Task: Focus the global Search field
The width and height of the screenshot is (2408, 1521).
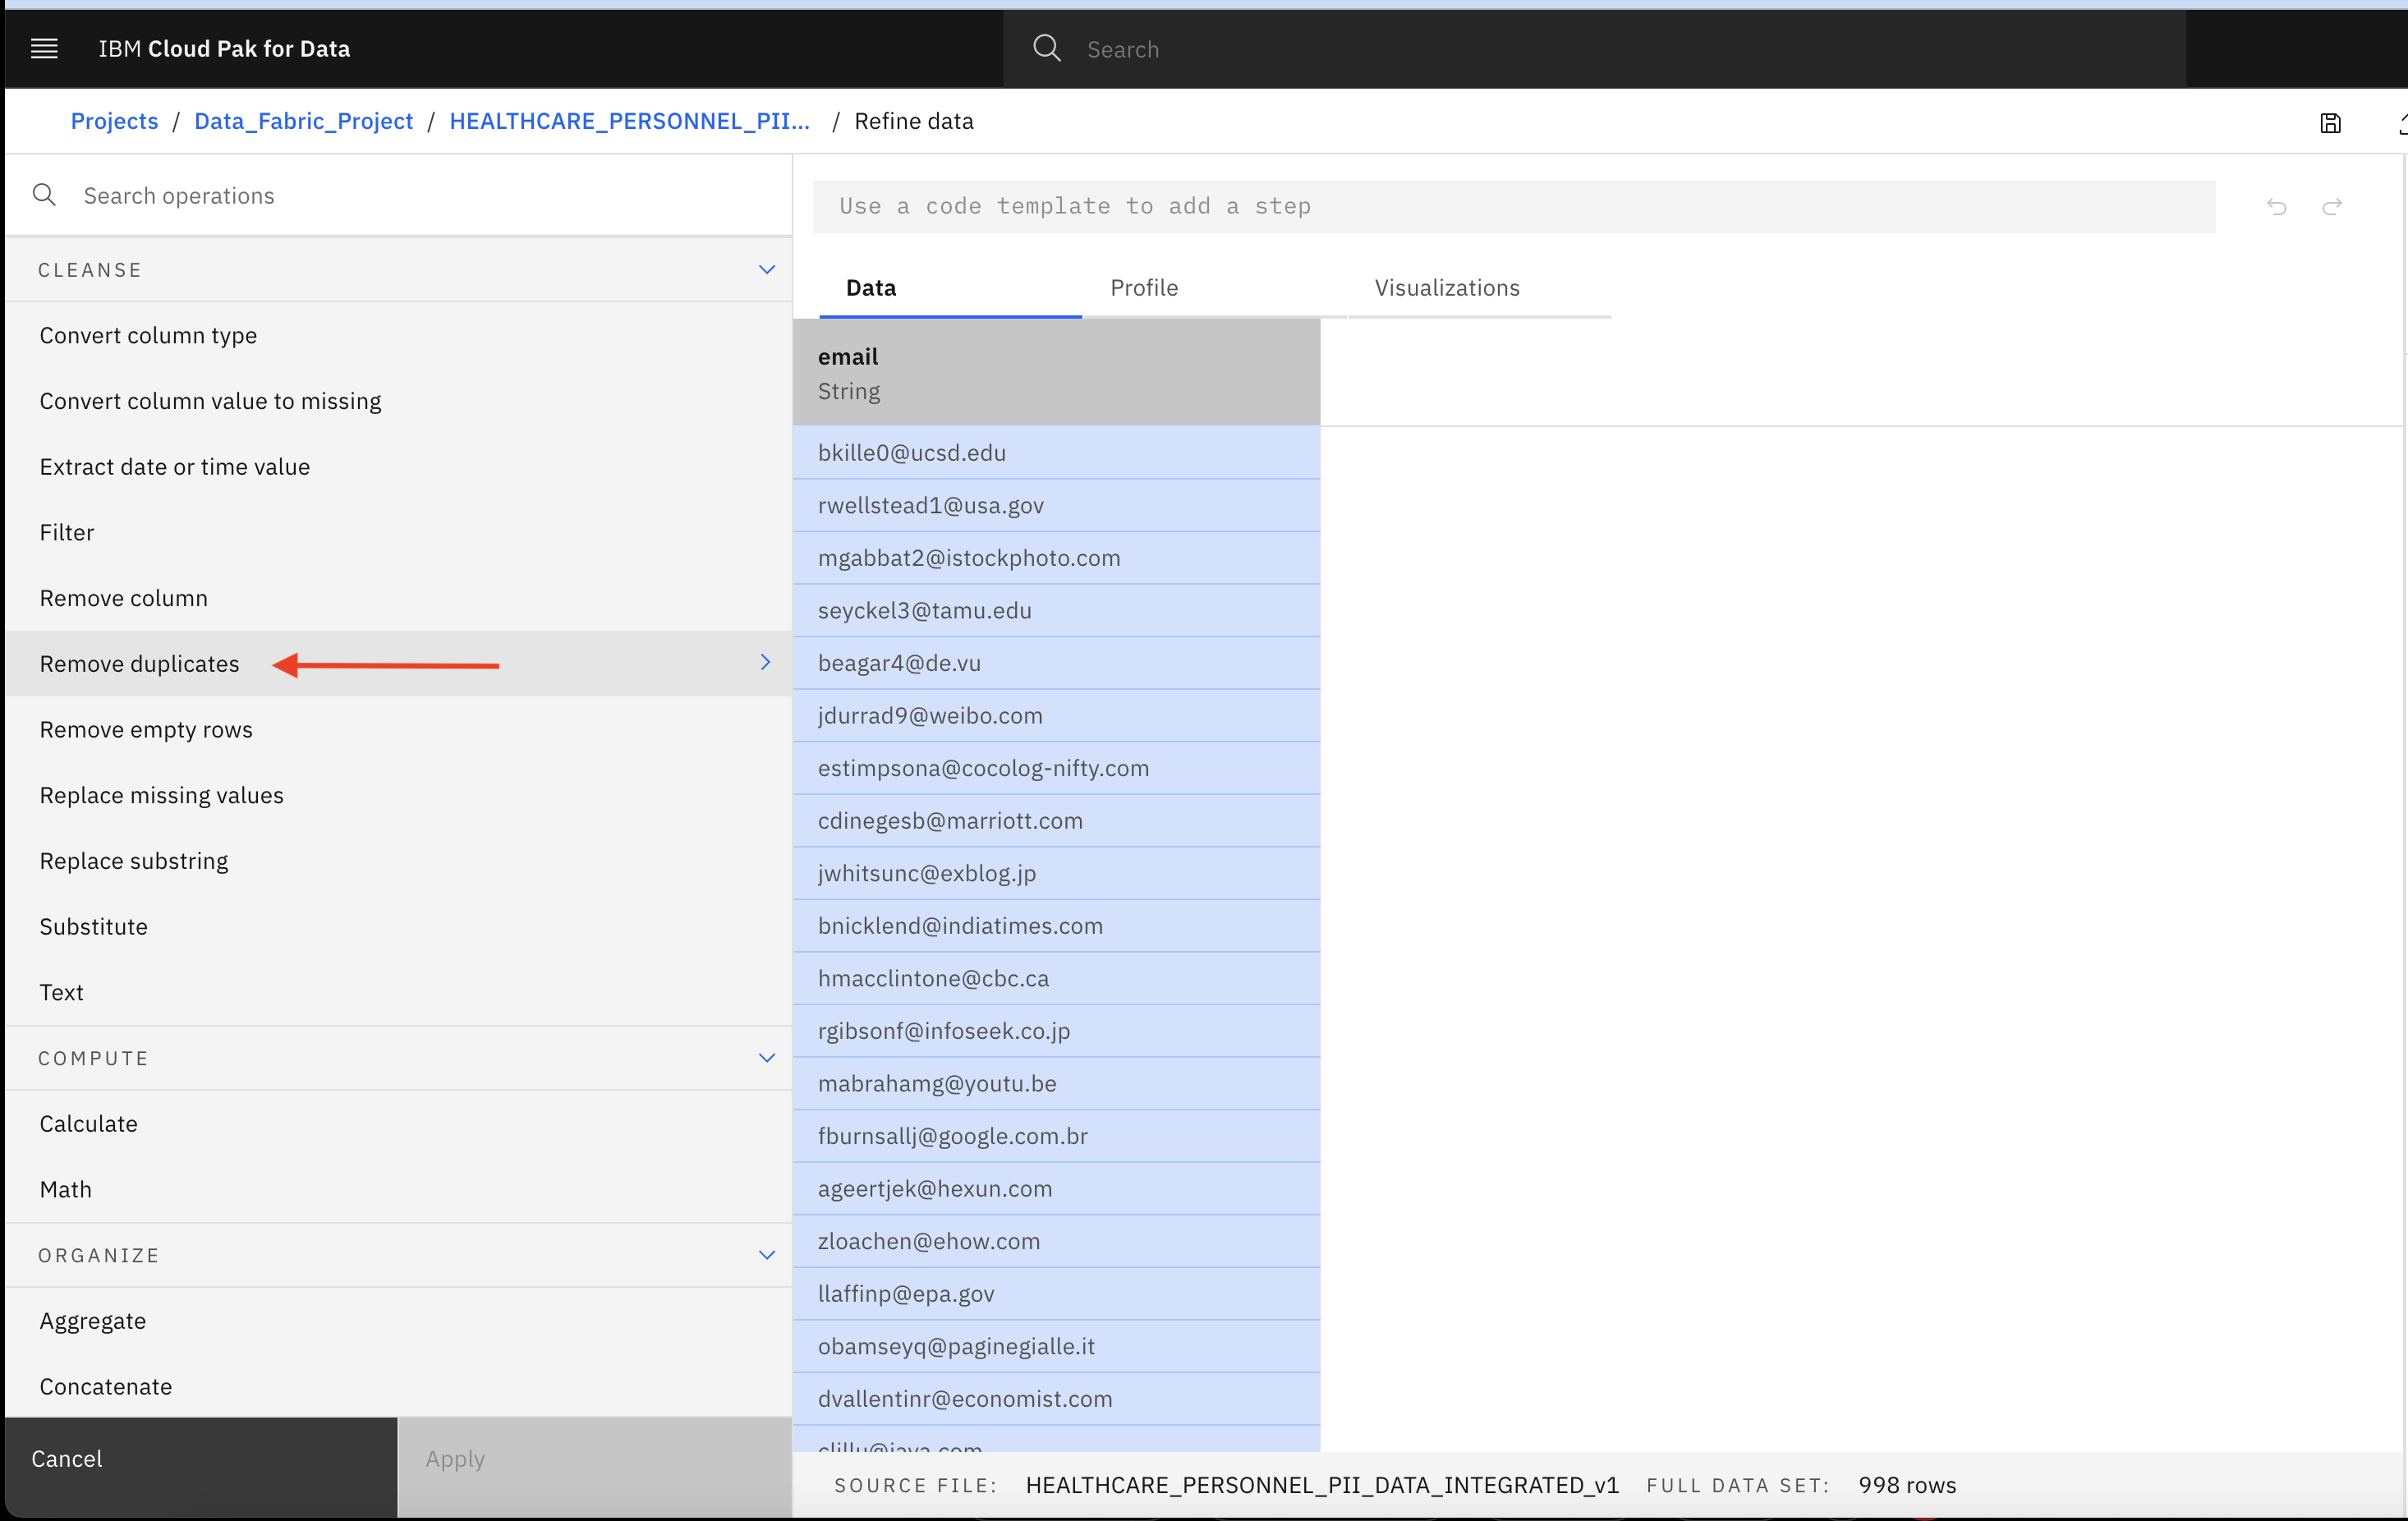Action: click(1594, 49)
